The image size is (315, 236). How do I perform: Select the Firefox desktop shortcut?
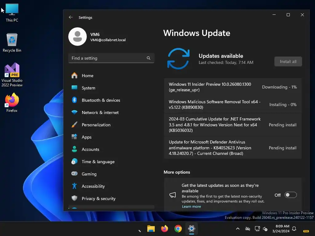click(12, 103)
